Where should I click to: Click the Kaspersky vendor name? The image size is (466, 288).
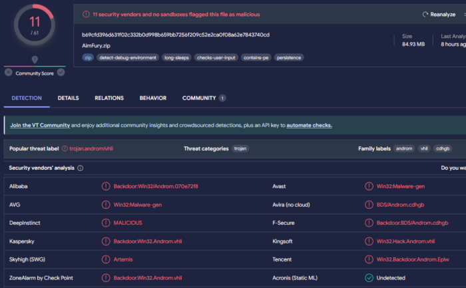(22, 241)
